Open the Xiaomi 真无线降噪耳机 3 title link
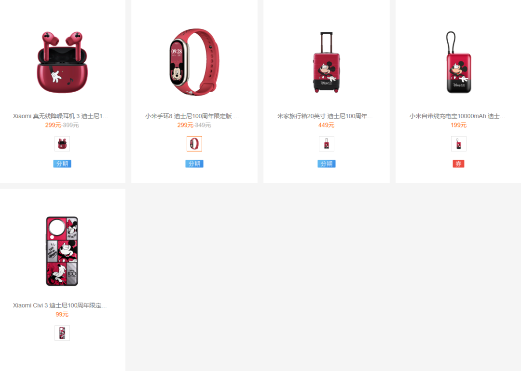Image resolution: width=521 pixels, height=371 pixels. pyautogui.click(x=60, y=116)
